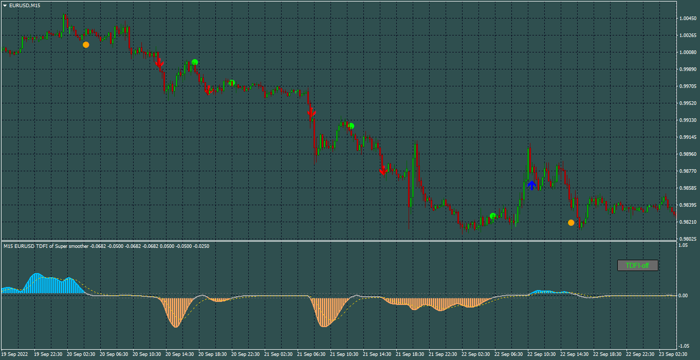
Task: Click the 19 Sep 2022 date label
Action: coord(14,354)
